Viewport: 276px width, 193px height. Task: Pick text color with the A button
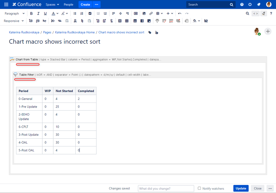[53, 14]
